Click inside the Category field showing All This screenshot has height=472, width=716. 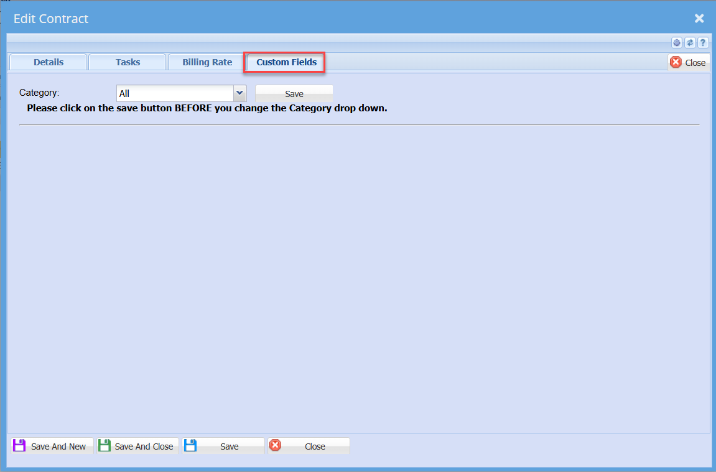tap(175, 93)
